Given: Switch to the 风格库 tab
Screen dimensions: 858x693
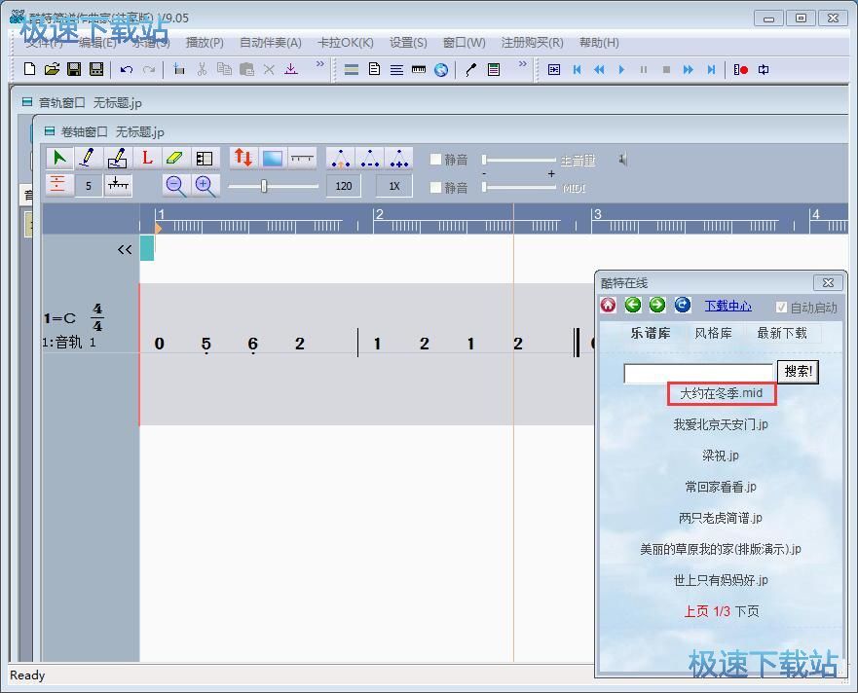Looking at the screenshot, I should (x=713, y=333).
